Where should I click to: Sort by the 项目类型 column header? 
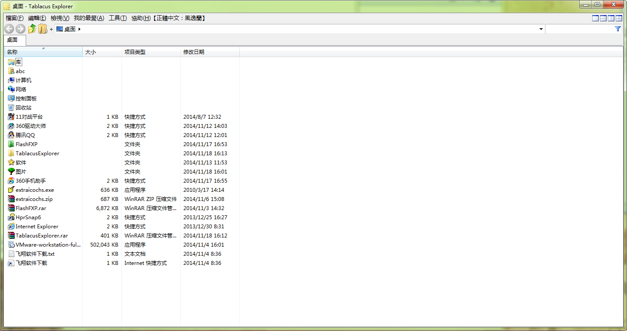151,52
